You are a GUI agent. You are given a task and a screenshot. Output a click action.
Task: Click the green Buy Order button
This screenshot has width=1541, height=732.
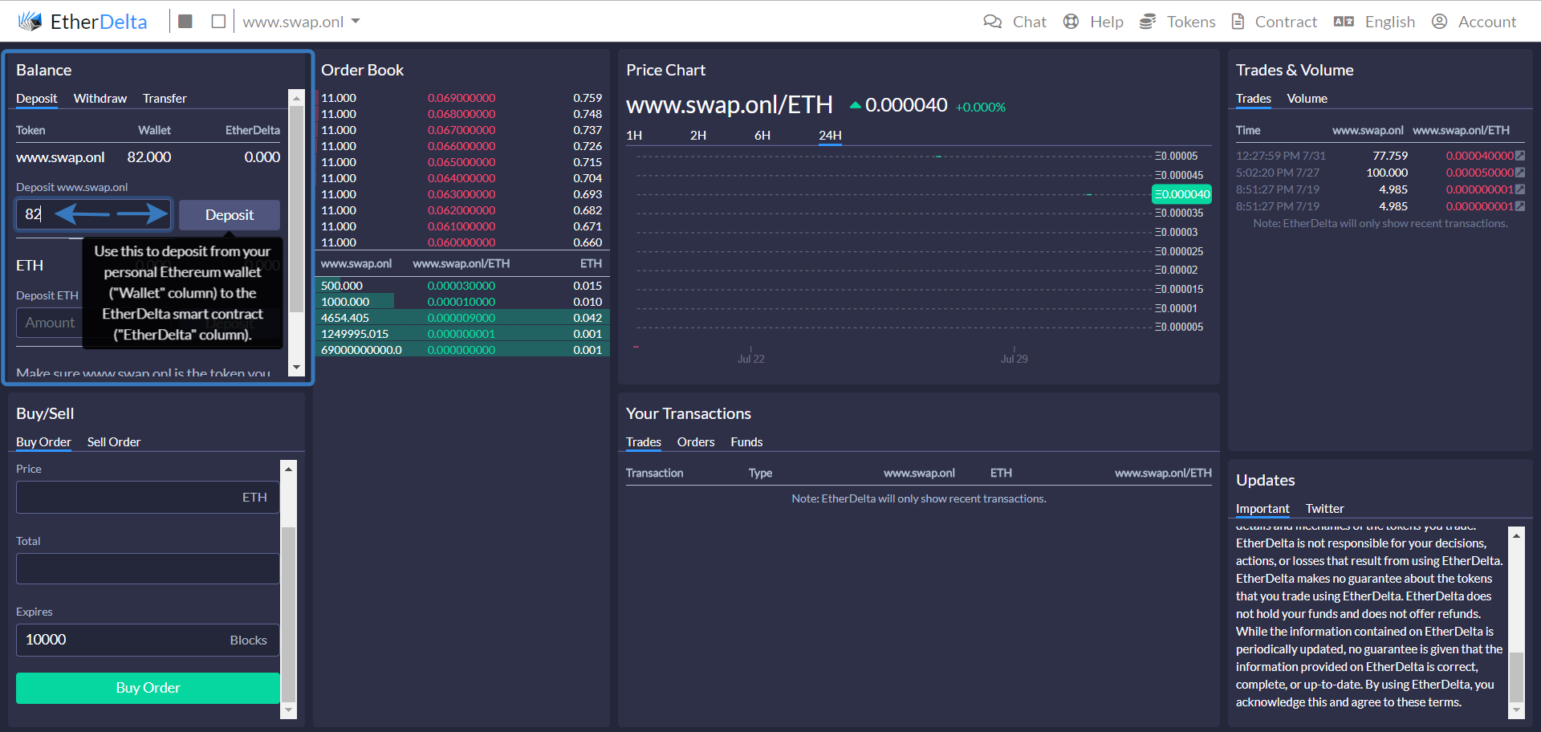pos(148,688)
